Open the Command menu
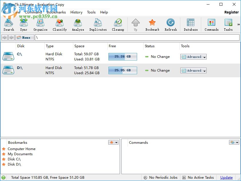This screenshot has height=181, width=241. pyautogui.click(x=33, y=12)
